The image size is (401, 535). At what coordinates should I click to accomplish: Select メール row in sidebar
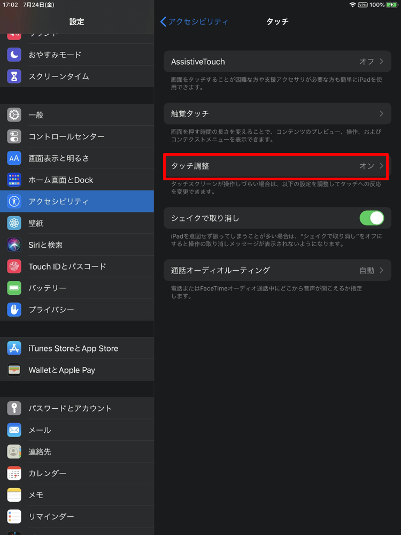click(x=76, y=430)
